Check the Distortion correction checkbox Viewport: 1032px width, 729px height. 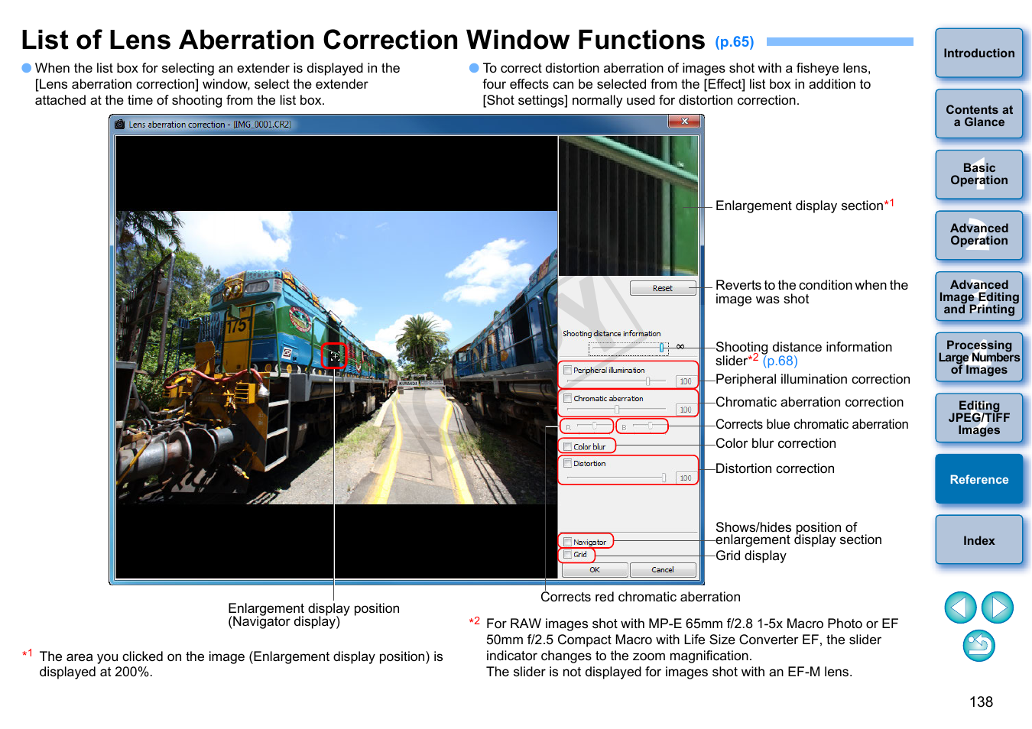[568, 463]
